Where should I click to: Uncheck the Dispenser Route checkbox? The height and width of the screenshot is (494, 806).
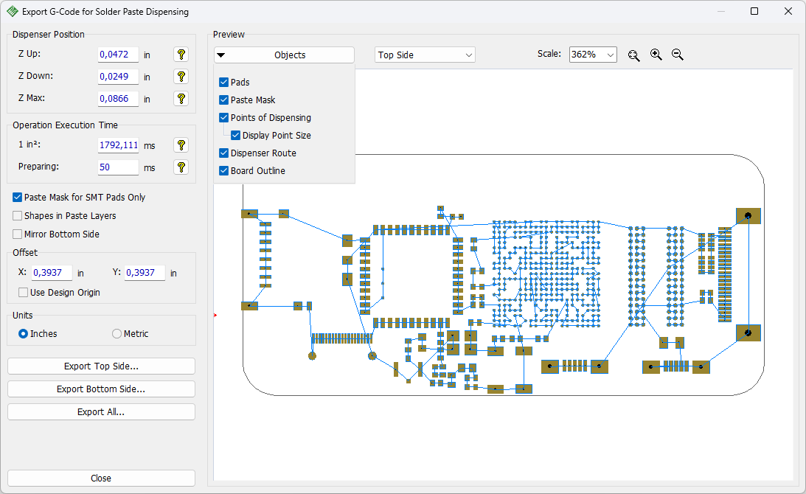223,153
